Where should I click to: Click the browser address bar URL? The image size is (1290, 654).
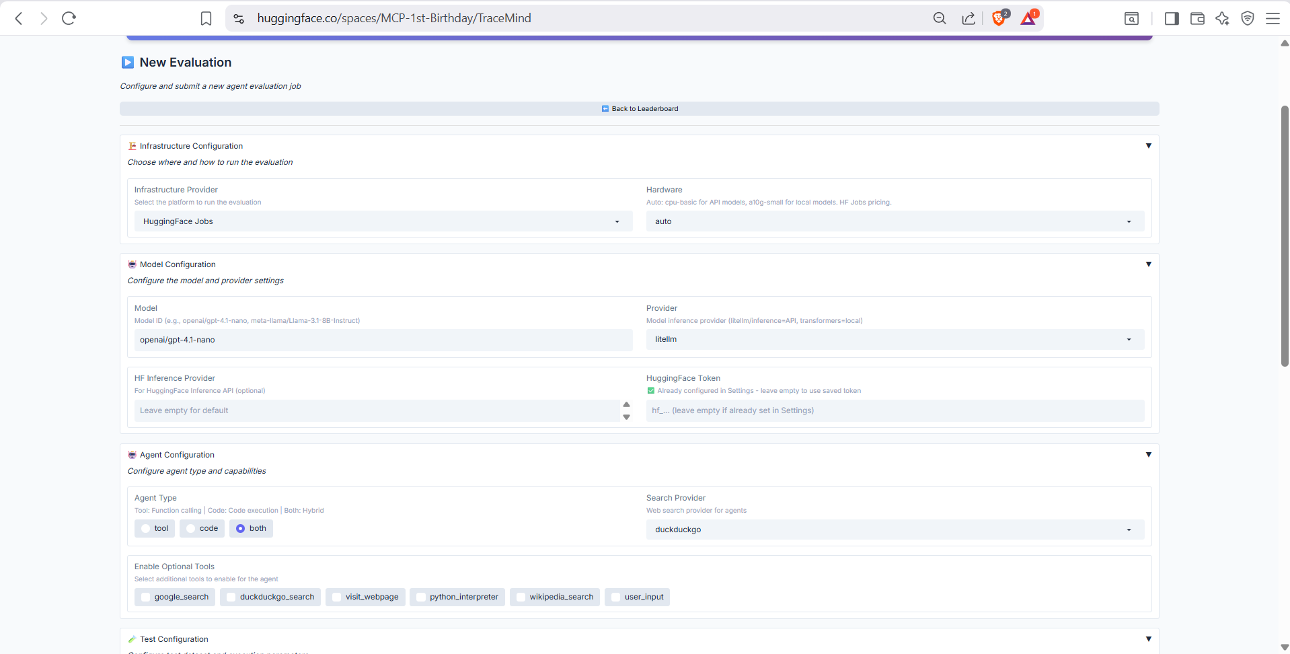pyautogui.click(x=394, y=18)
